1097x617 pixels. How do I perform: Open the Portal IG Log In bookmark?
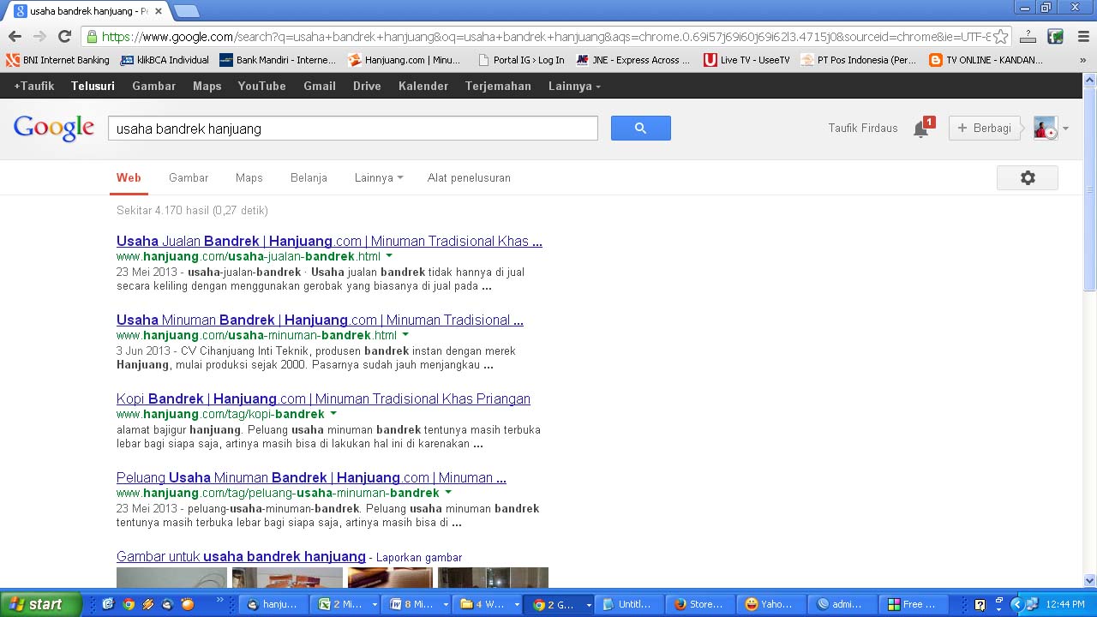pos(521,60)
